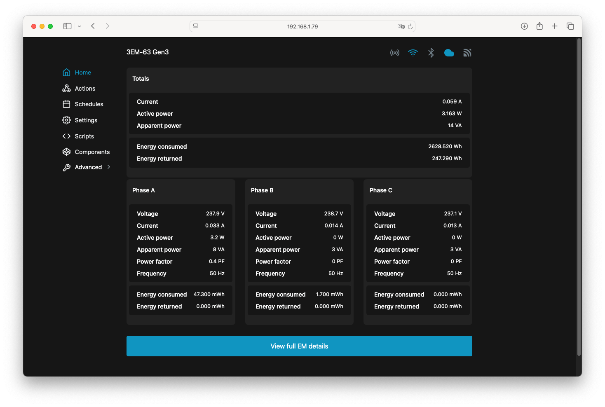Reload the page with refresh icon
605x407 pixels.
[410, 26]
